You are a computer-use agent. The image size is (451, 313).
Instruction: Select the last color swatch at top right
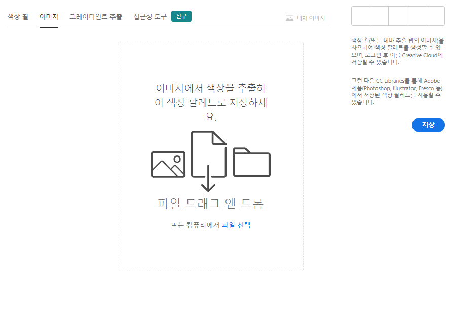point(435,16)
